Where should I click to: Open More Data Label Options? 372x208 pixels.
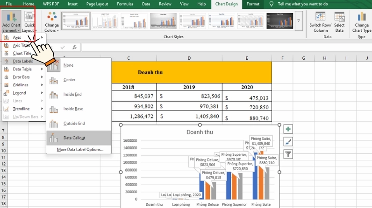click(x=80, y=150)
